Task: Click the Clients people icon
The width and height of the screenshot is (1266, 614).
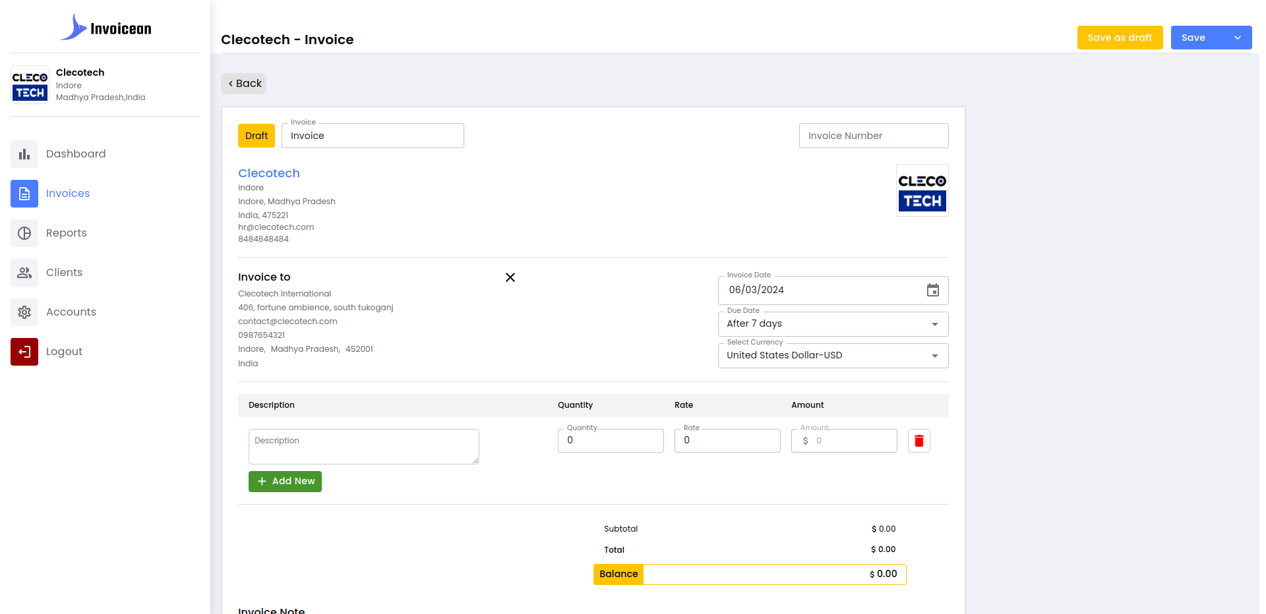Action: pos(24,273)
